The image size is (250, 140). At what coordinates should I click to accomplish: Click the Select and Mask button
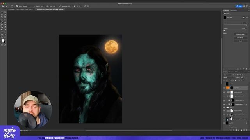241,34
